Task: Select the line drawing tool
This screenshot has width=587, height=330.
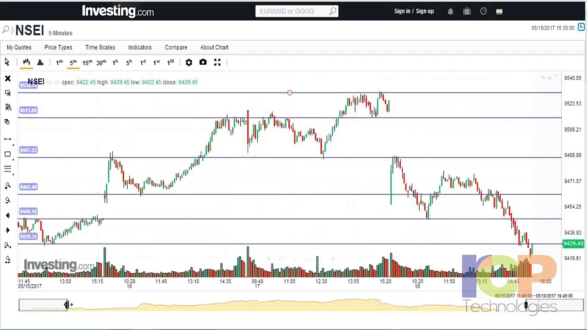Action: pyautogui.click(x=8, y=139)
